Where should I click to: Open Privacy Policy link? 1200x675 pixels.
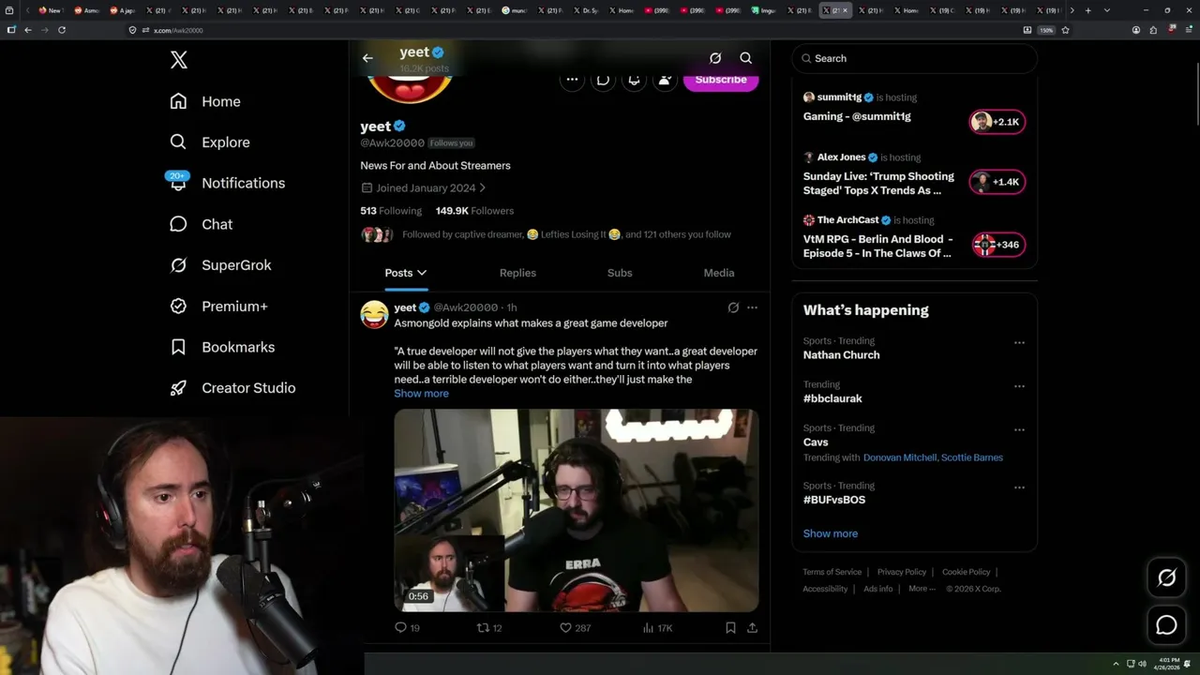[x=901, y=572]
